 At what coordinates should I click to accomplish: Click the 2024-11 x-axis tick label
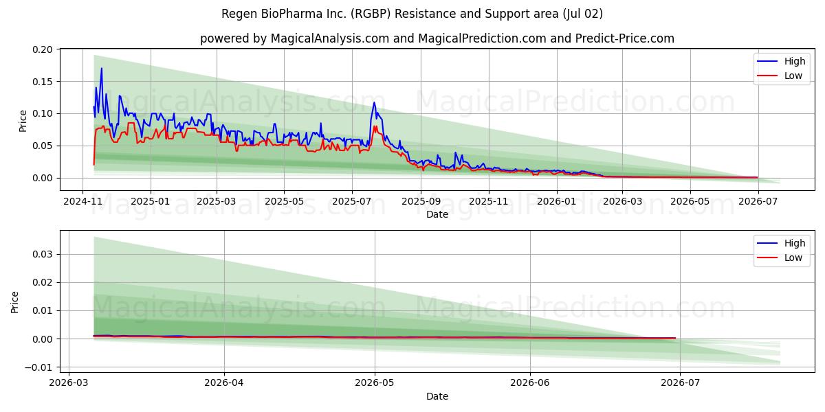(82, 202)
